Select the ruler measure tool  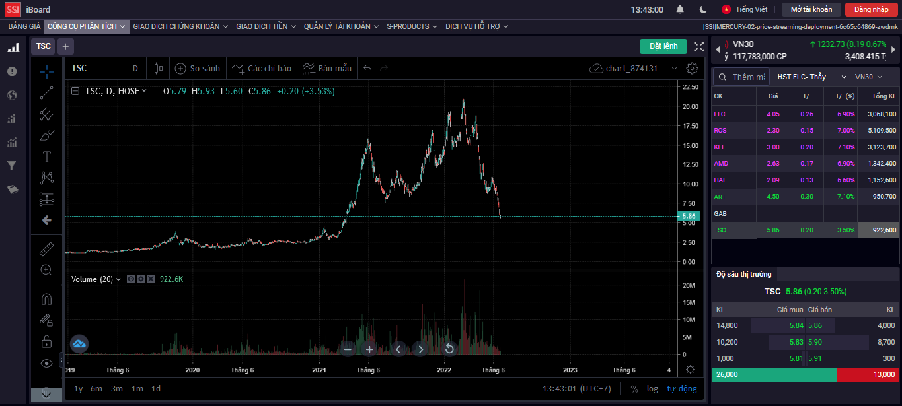46,249
